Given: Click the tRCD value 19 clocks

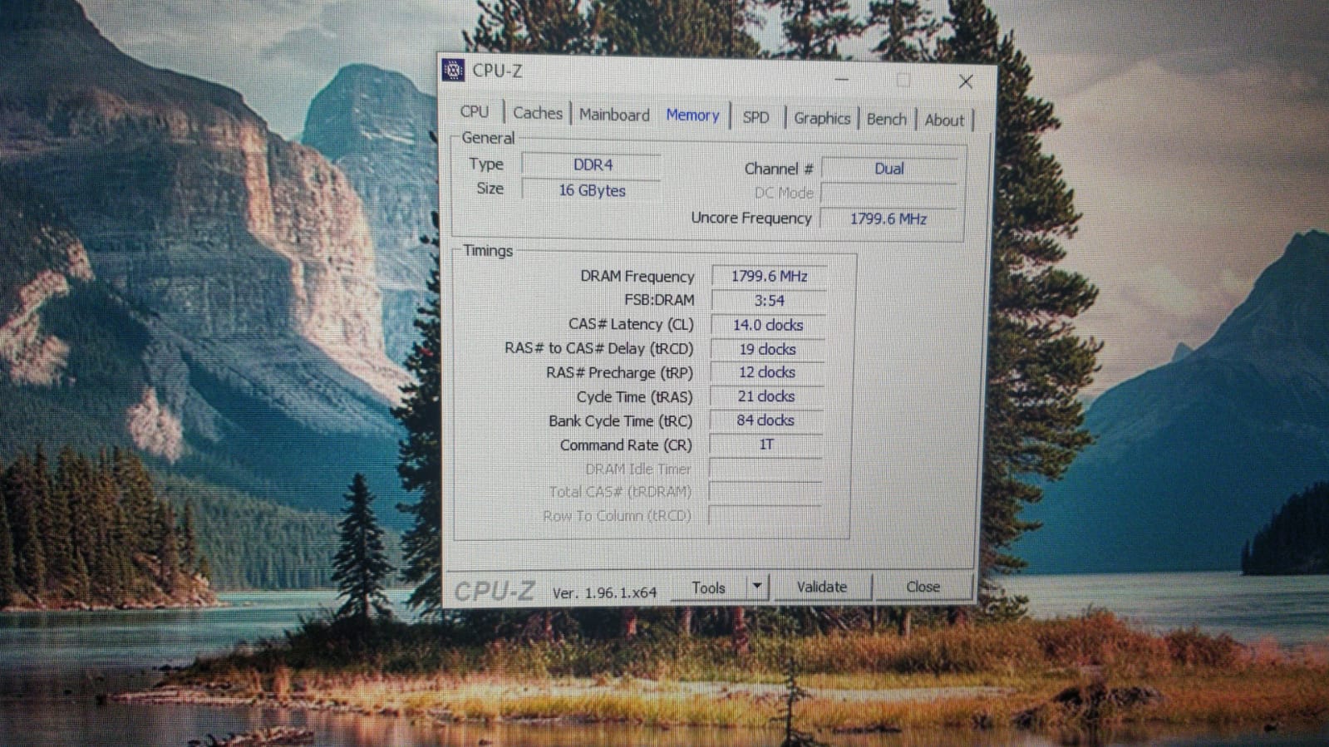Looking at the screenshot, I should 767,349.
